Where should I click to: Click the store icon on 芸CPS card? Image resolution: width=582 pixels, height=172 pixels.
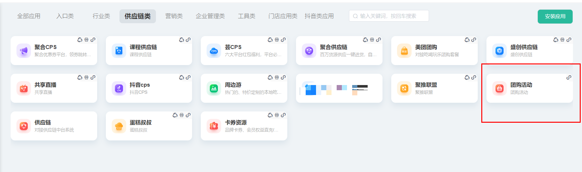coord(277,40)
